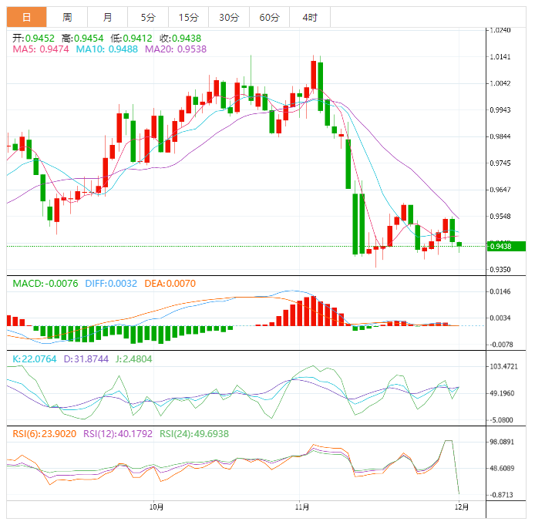Click the 0.9350 price axis label
This screenshot has height=525, width=535.
(x=500, y=270)
